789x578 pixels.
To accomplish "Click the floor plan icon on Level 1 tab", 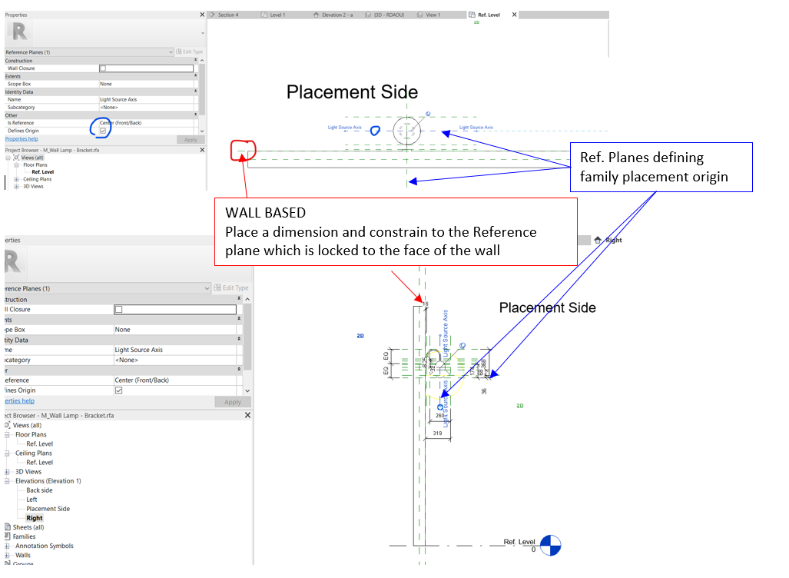I will [x=264, y=14].
